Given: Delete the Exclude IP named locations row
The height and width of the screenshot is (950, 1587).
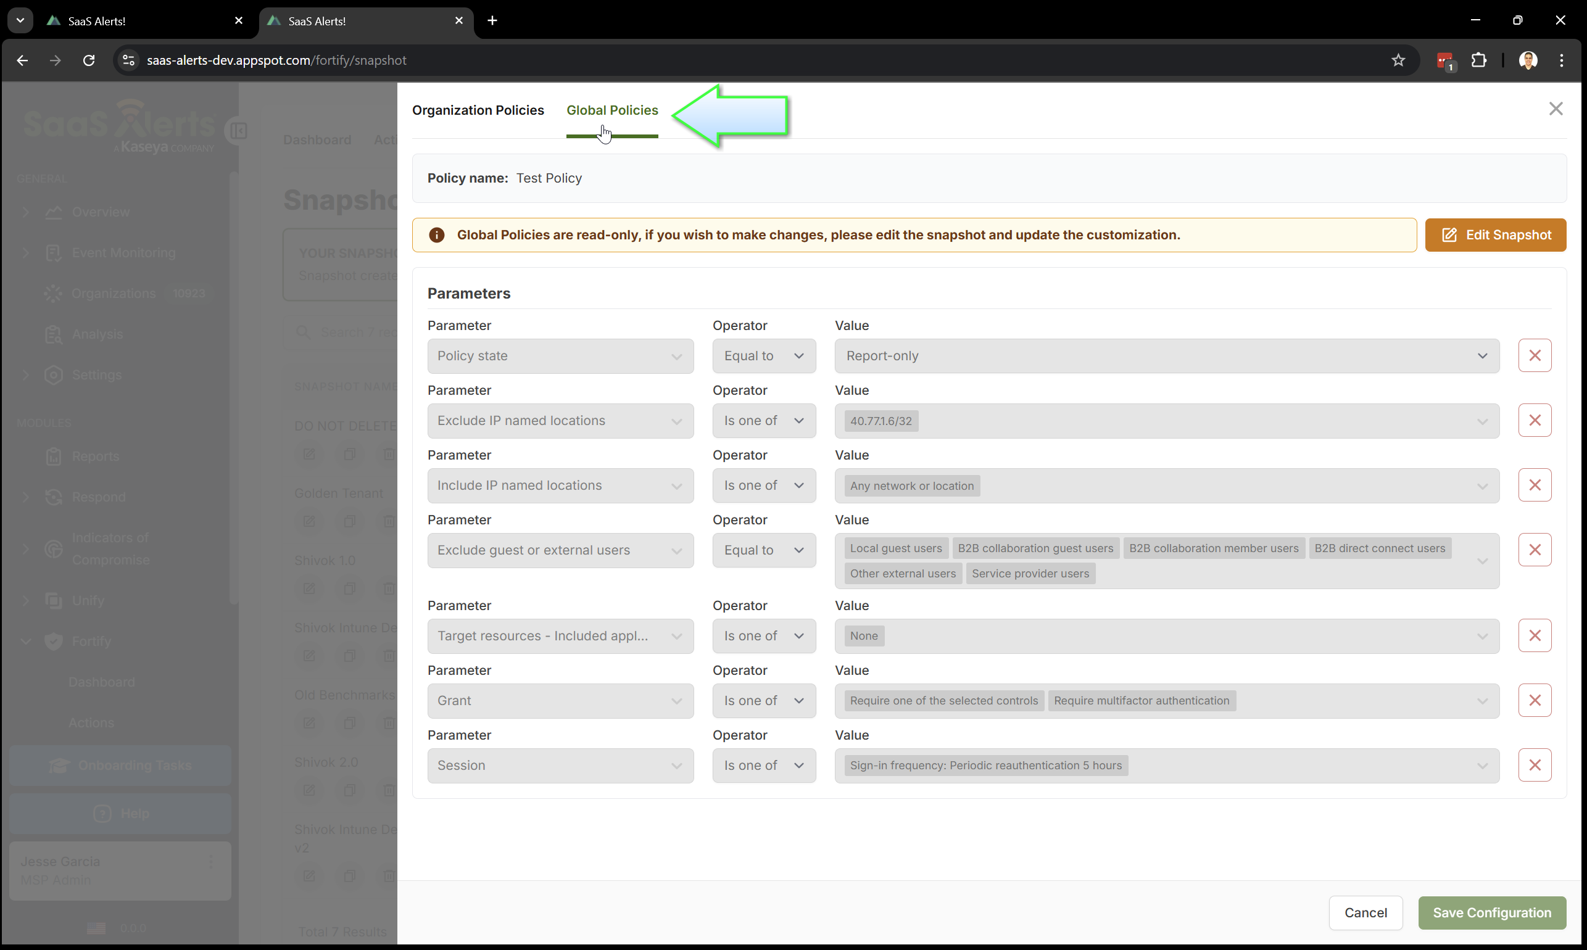Looking at the screenshot, I should coord(1535,420).
